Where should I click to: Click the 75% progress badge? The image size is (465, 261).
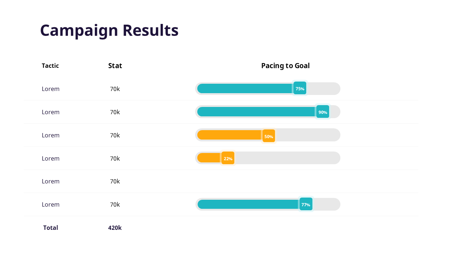300,88
